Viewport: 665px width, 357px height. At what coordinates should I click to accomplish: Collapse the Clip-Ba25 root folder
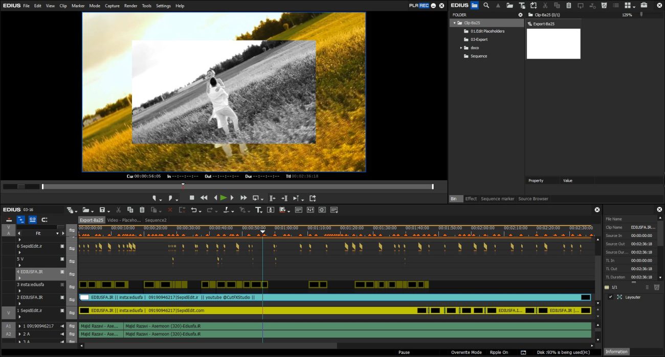[454, 23]
